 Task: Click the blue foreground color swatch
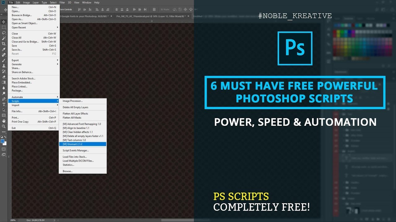point(2,141)
